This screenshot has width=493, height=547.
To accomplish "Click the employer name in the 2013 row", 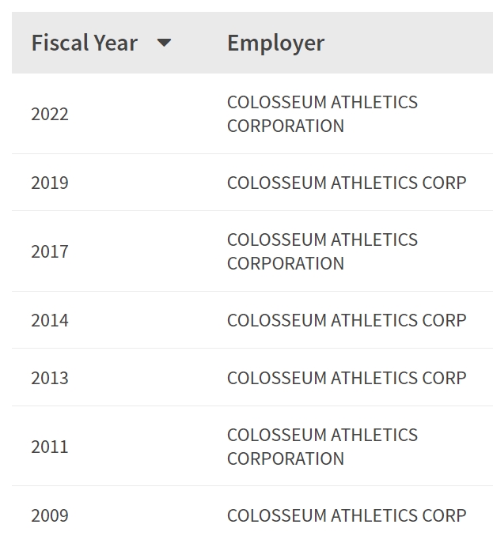I will tap(347, 378).
